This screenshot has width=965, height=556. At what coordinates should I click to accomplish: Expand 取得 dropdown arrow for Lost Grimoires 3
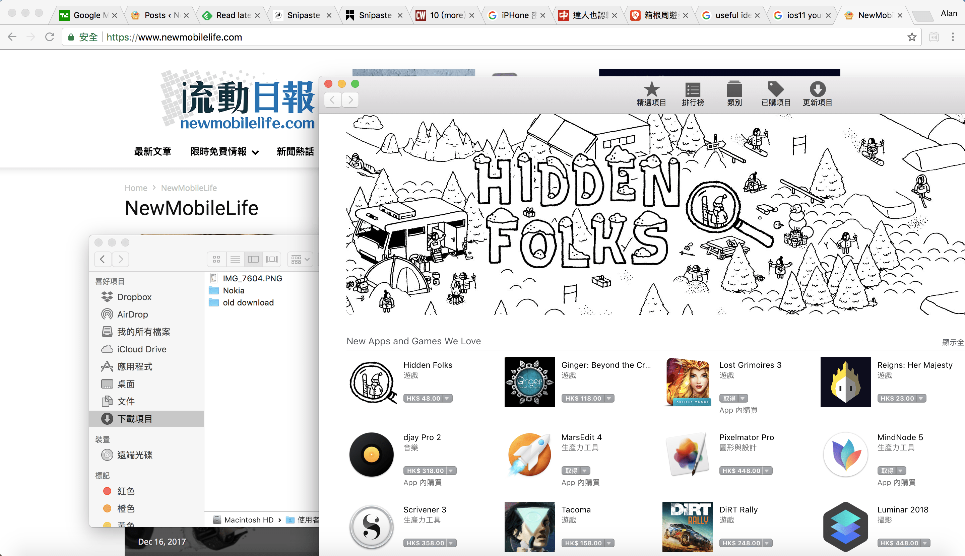click(x=743, y=398)
